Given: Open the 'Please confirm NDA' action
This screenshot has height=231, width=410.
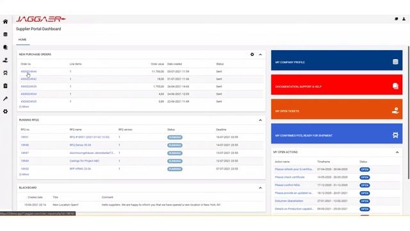Looking at the screenshot, I should coord(288,185).
